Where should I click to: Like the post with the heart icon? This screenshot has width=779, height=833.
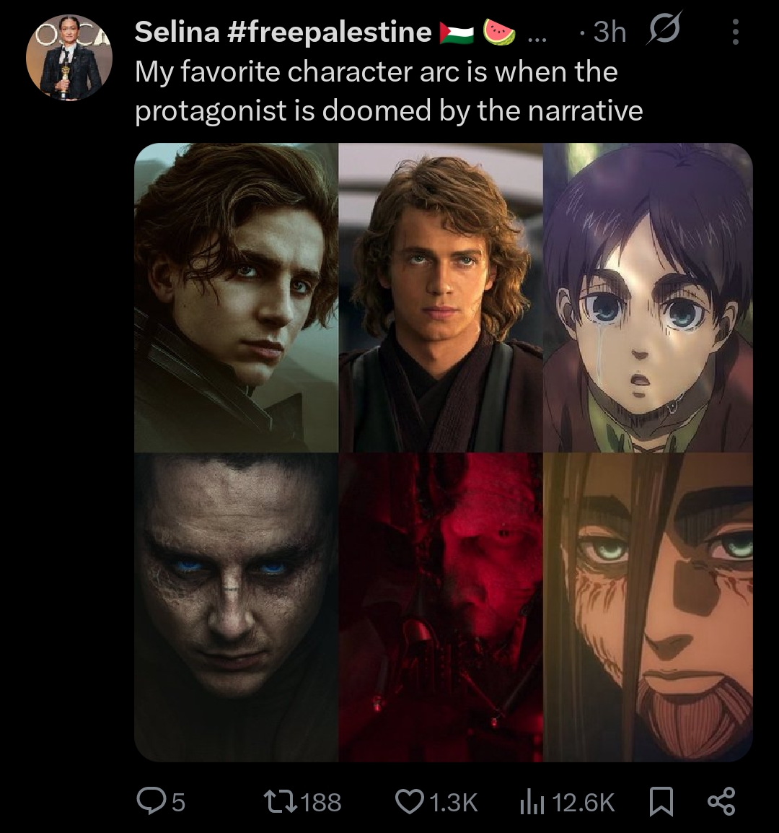coord(411,801)
